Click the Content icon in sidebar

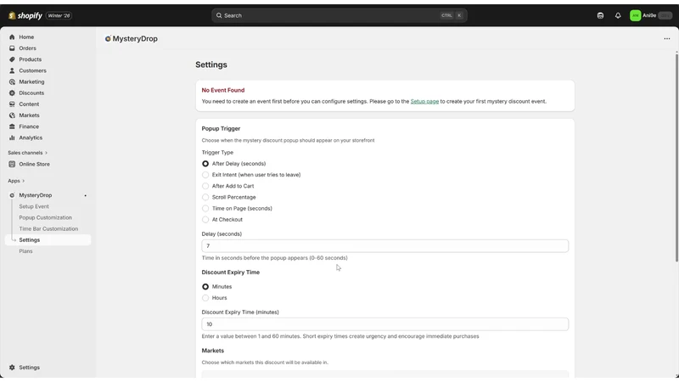(12, 104)
